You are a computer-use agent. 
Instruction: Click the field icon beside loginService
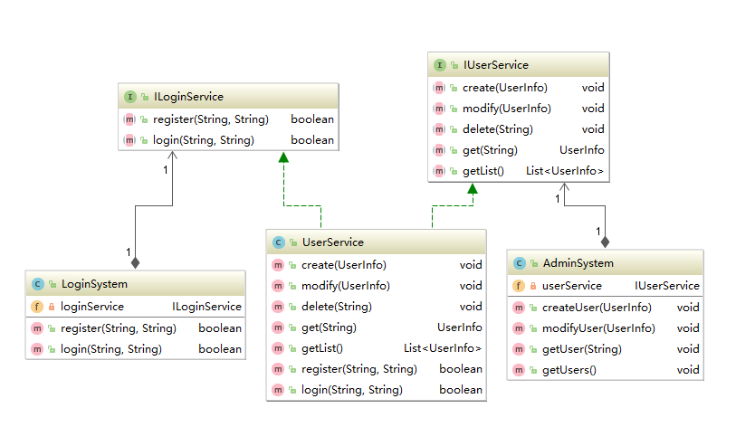point(36,307)
